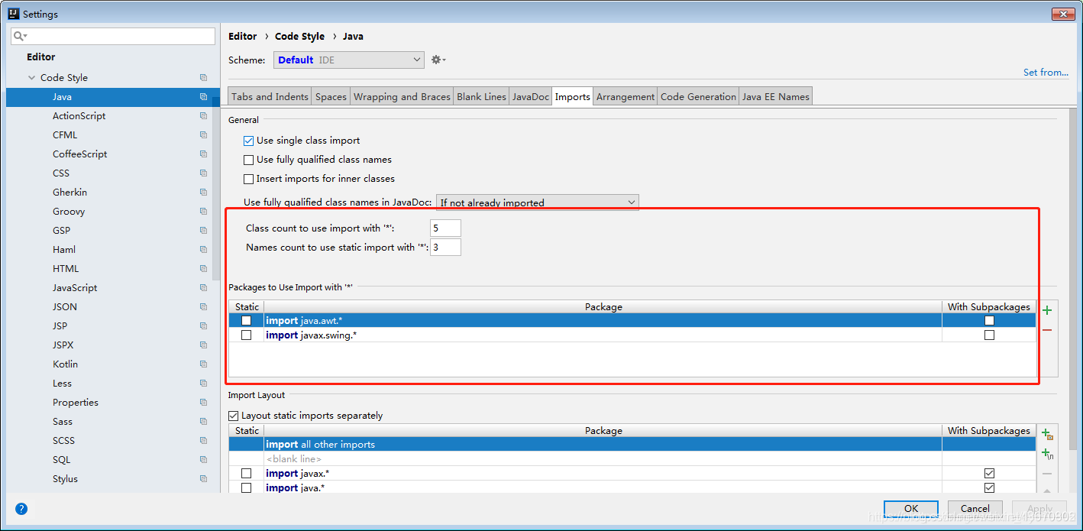
Task: Click the IntelliJ icon in title bar
Action: click(13, 14)
